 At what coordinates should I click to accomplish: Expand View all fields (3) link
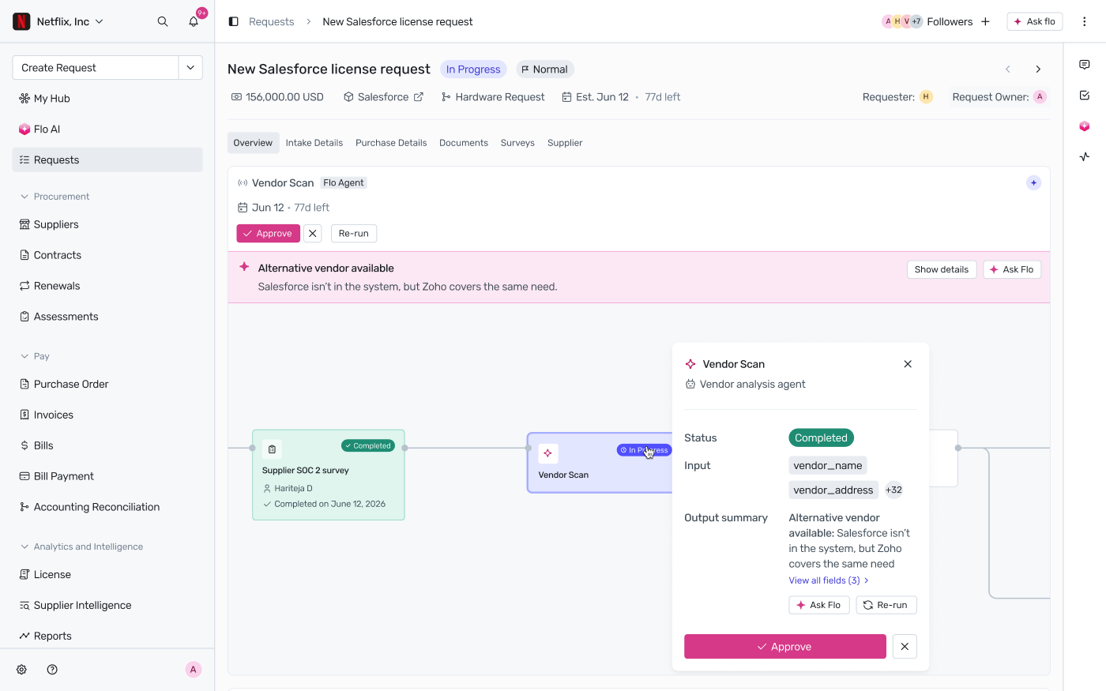[829, 580]
